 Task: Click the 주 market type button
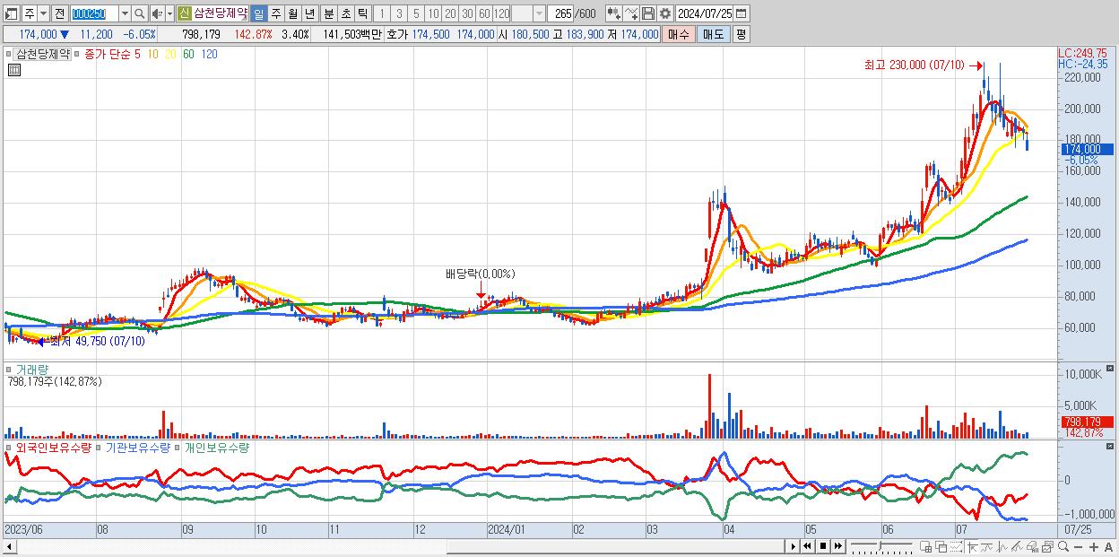(30, 13)
